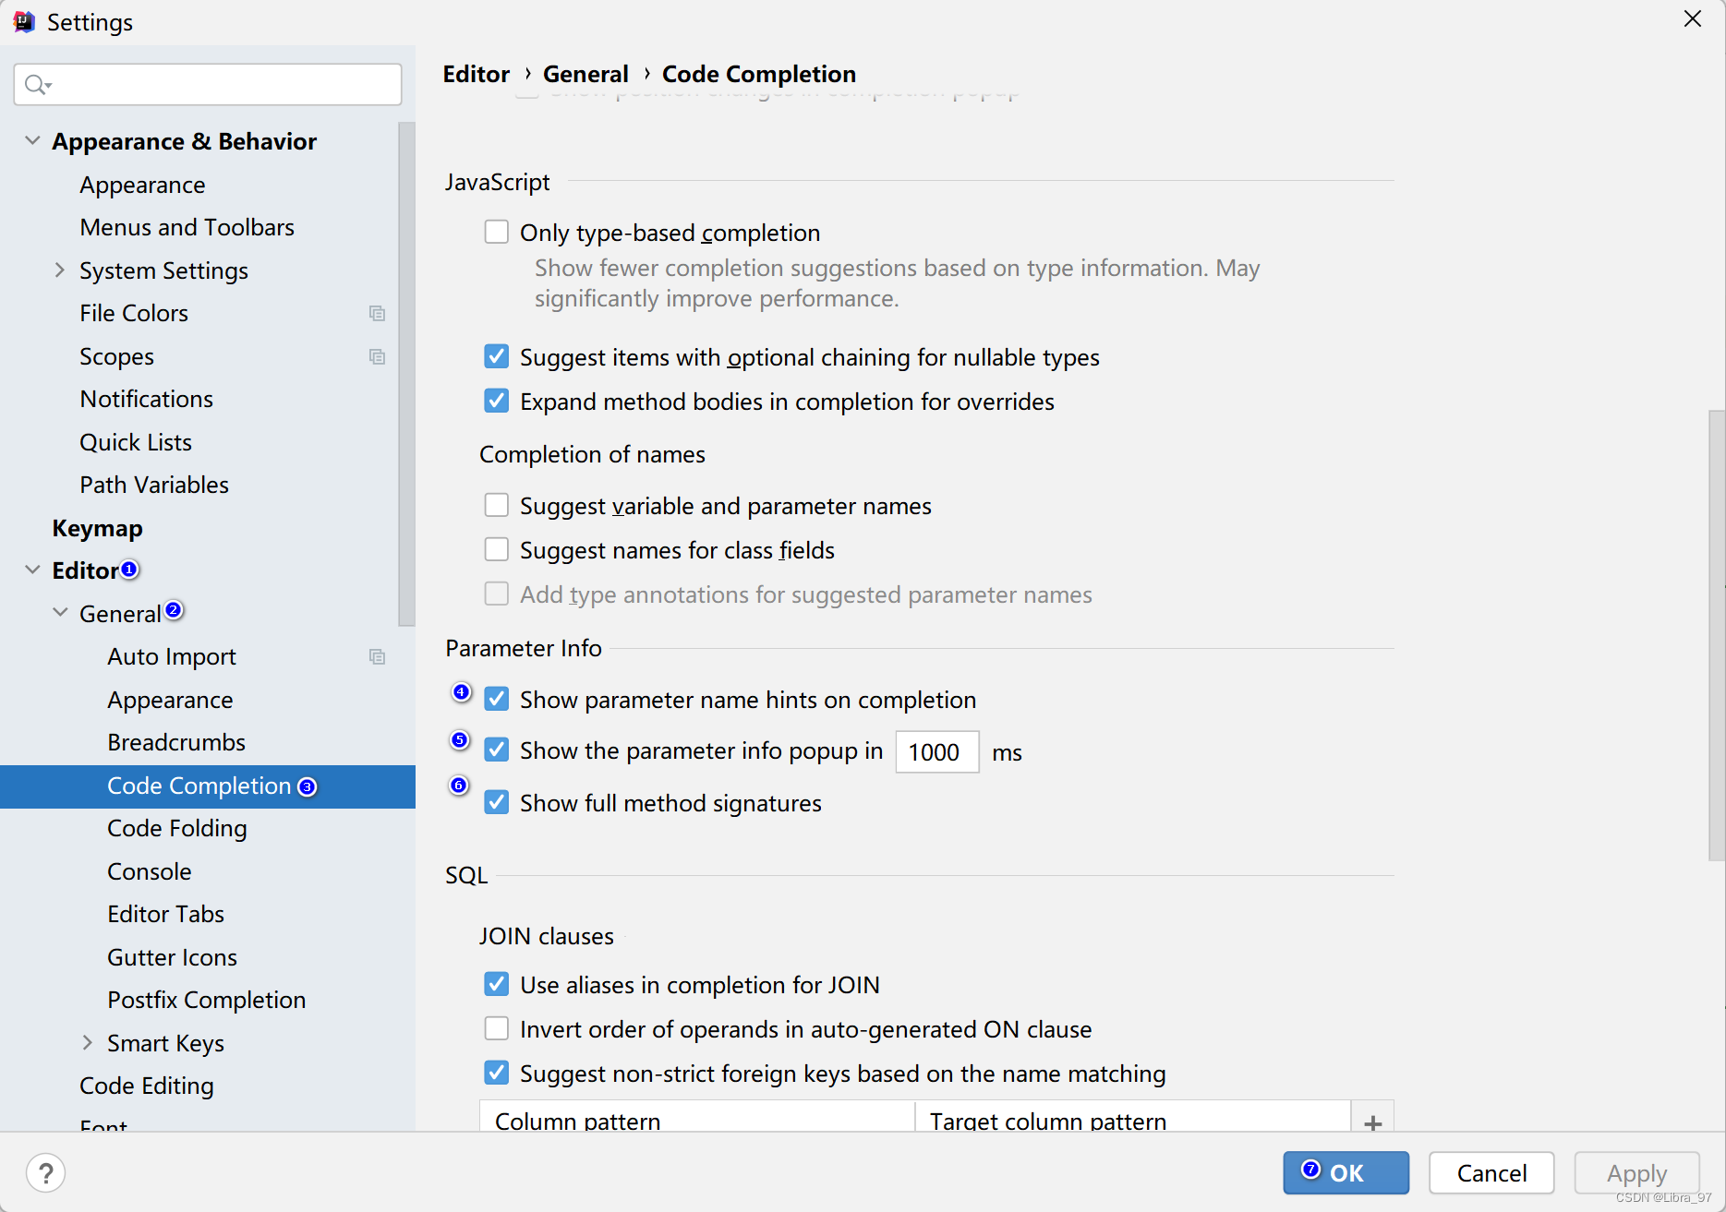This screenshot has height=1212, width=1726.
Task: Click the settings panel vertical scrollbar
Action: (1716, 635)
